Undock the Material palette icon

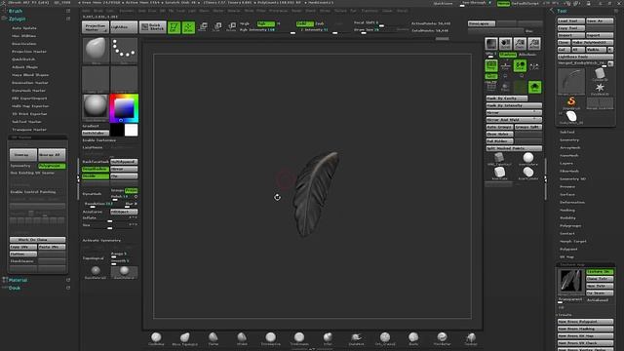pos(68,280)
